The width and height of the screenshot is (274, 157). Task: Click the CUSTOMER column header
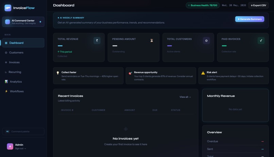[x=98, y=110]
